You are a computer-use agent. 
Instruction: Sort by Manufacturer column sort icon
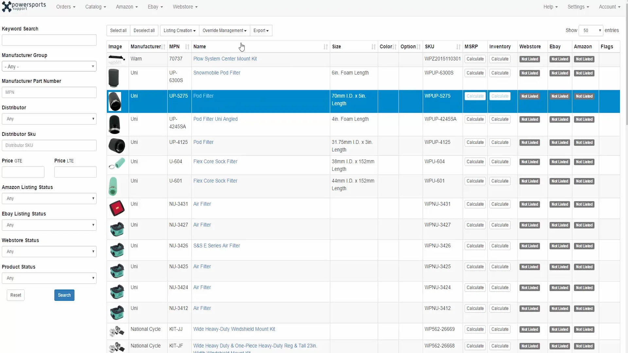163,47
